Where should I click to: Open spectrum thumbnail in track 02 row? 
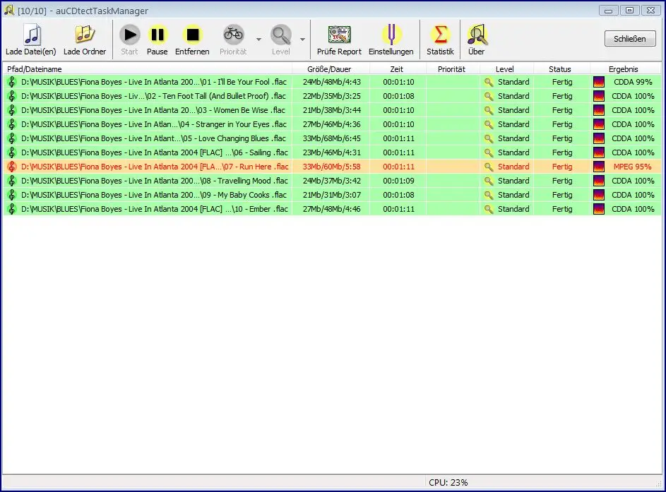click(599, 96)
